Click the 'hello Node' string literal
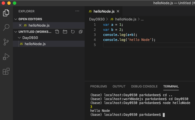The image size is (195, 120). [x=140, y=40]
